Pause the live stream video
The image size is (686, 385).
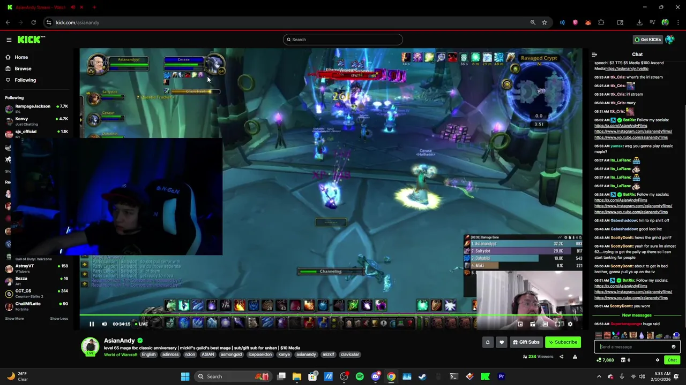92,324
